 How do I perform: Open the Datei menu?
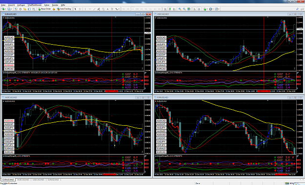(3, 5)
